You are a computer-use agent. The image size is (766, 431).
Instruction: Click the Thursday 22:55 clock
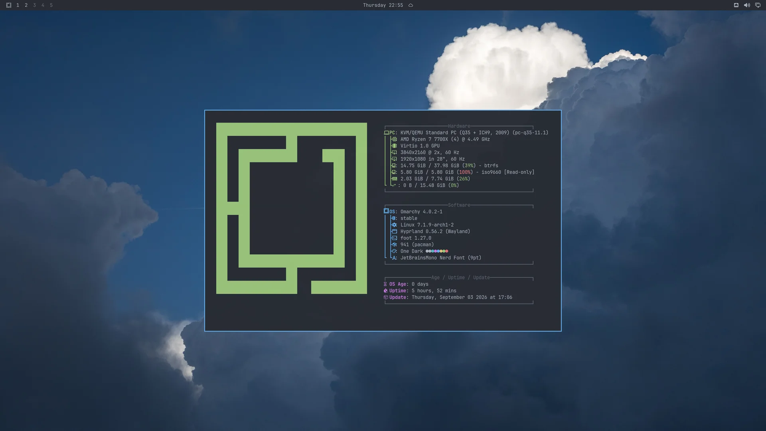point(383,5)
